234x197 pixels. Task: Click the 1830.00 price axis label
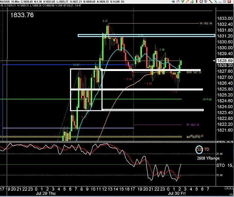pos(225,48)
